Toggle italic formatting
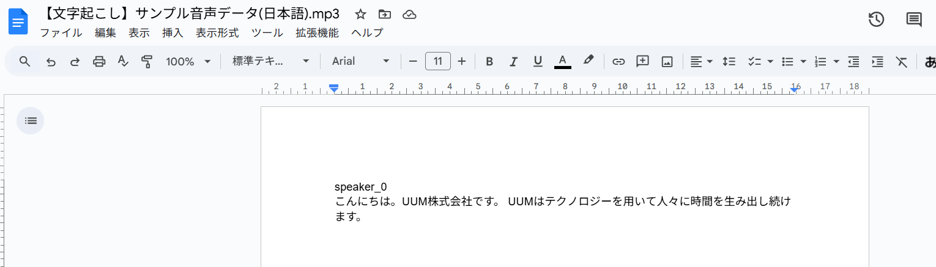This screenshot has width=936, height=267. (x=514, y=61)
